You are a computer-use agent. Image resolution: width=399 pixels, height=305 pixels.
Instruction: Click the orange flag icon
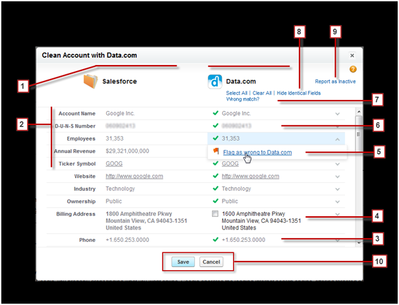216,151
